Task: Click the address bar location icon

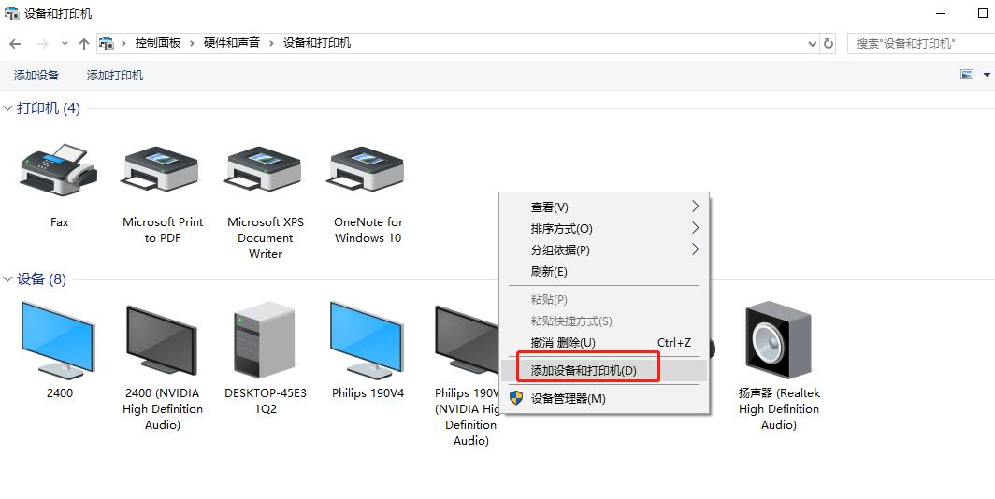Action: (x=107, y=43)
